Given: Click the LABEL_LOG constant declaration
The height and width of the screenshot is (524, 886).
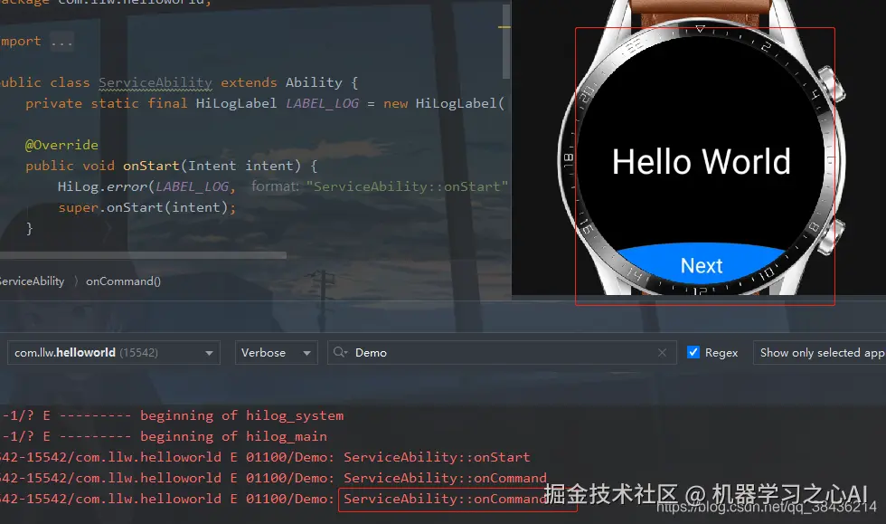Looking at the screenshot, I should tap(322, 103).
